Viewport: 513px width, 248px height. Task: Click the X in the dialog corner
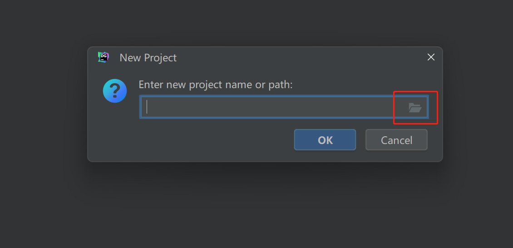[431, 57]
